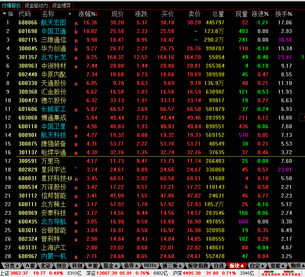Viewport: 305px width, 277px height.
Task: Click the R marker beside 信邦智能
Action: click(x=76, y=197)
